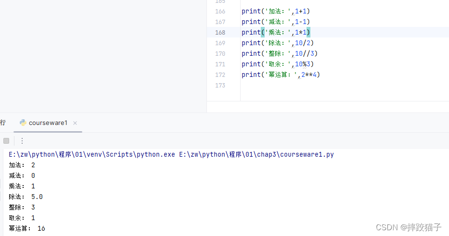This screenshot has height=236, width=449.
Task: Click line number 170 in gutter
Action: click(220, 54)
